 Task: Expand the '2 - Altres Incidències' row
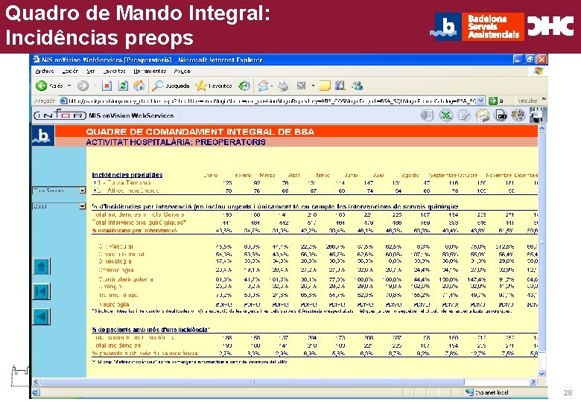[96, 191]
